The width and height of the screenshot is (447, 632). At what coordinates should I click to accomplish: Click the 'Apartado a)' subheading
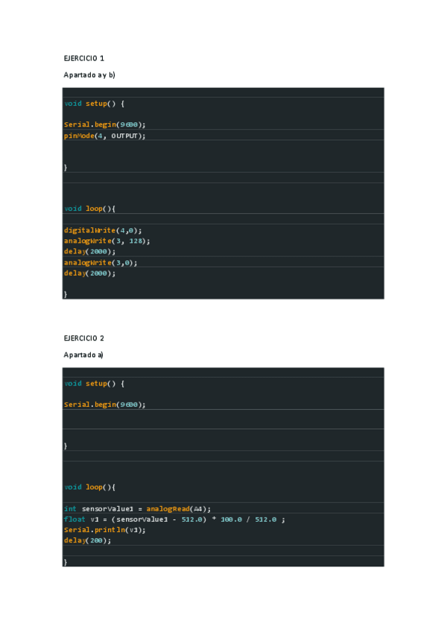pos(83,355)
